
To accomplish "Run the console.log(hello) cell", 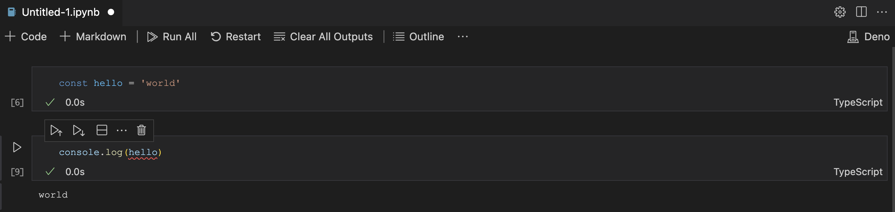I will point(17,147).
